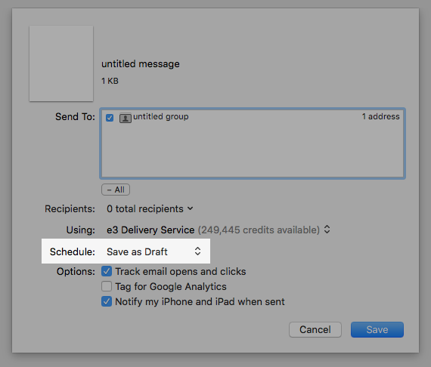The height and width of the screenshot is (367, 431).
Task: Click the – All button
Action: point(116,190)
